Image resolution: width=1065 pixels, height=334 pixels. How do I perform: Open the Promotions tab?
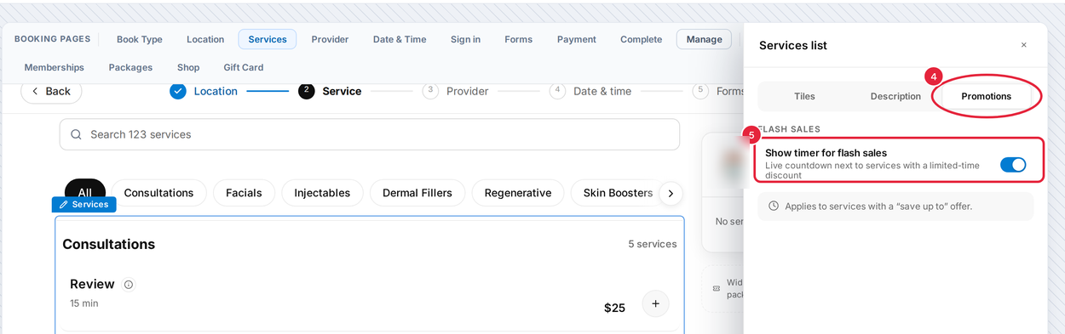coord(986,96)
